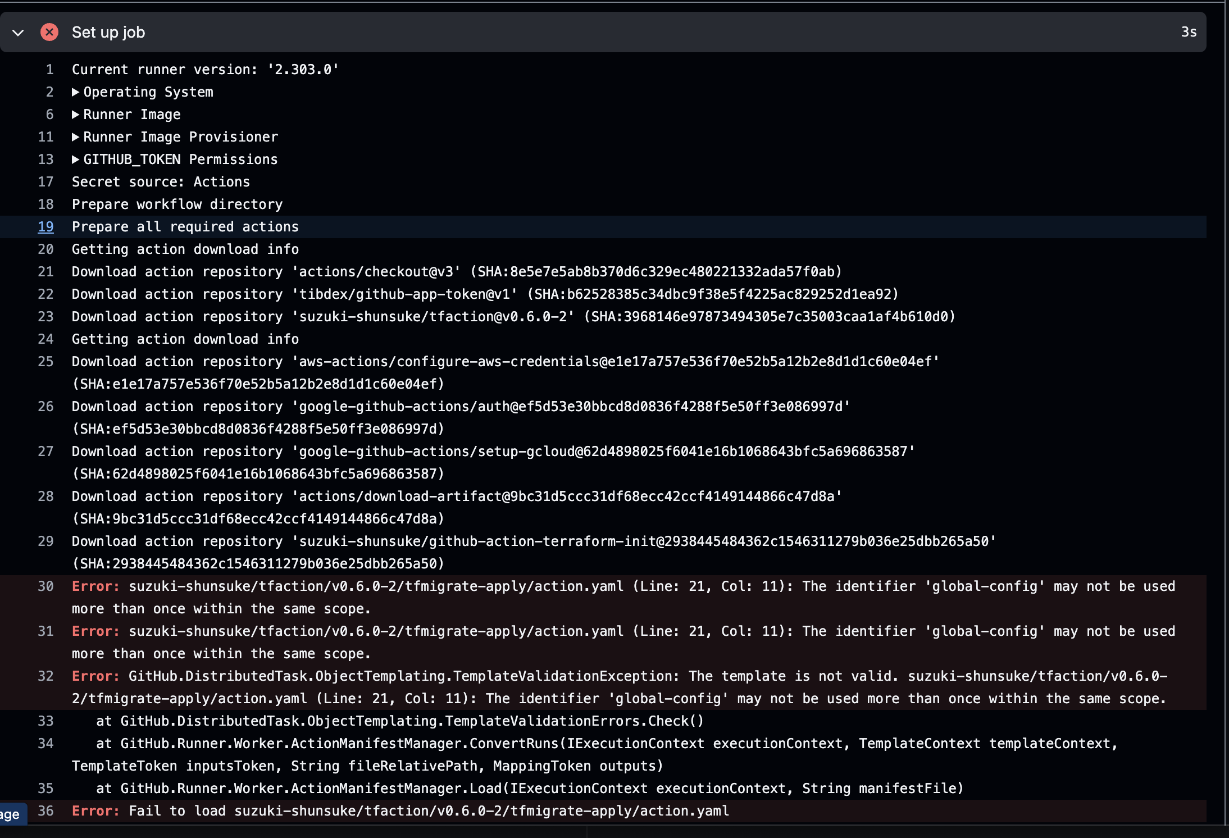Select the Secret source: Actions log line
This screenshot has height=838, width=1229.
[x=161, y=181]
